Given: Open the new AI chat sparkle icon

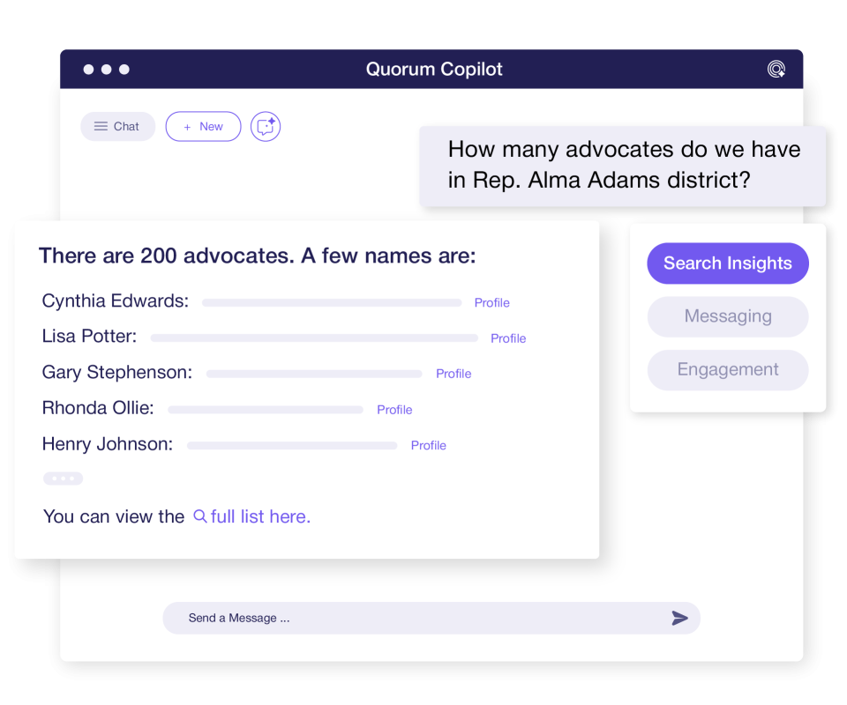Looking at the screenshot, I should pos(266,126).
